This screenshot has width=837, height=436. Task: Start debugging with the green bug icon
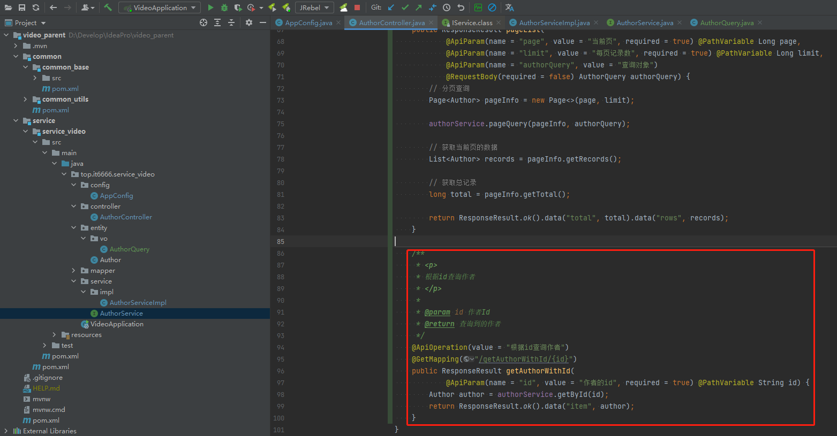pyautogui.click(x=224, y=7)
